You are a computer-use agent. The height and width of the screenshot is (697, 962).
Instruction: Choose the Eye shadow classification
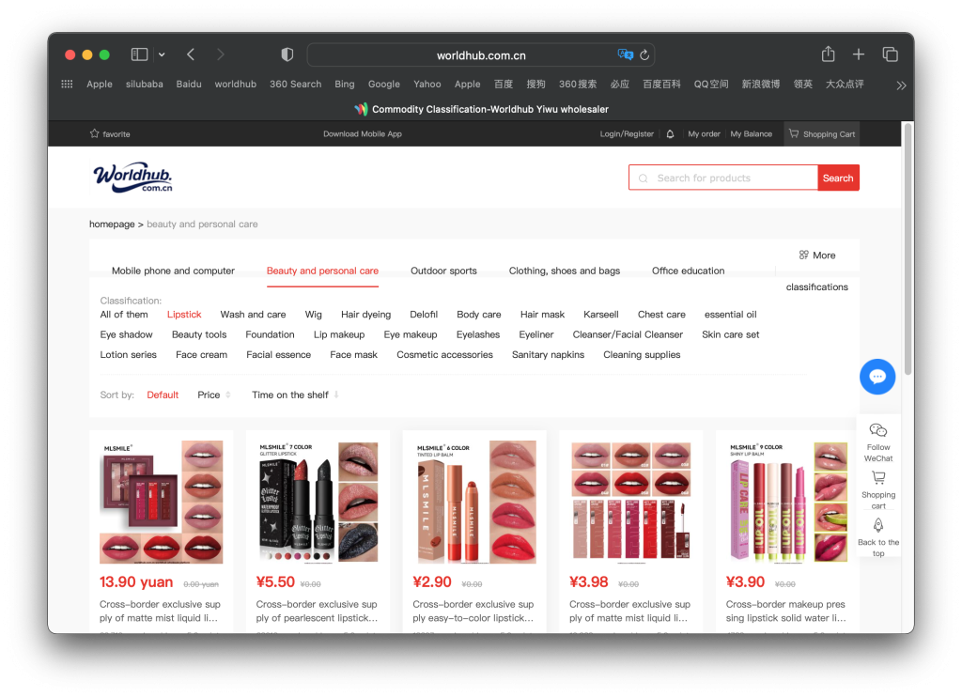coord(127,335)
